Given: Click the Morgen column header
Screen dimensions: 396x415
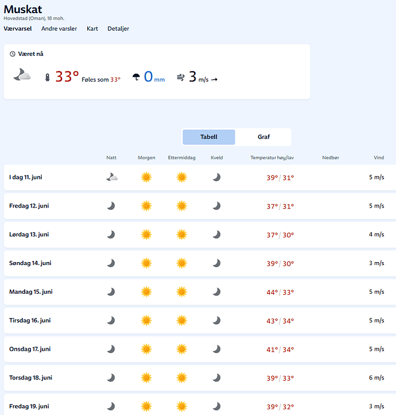Looking at the screenshot, I should 146,157.
